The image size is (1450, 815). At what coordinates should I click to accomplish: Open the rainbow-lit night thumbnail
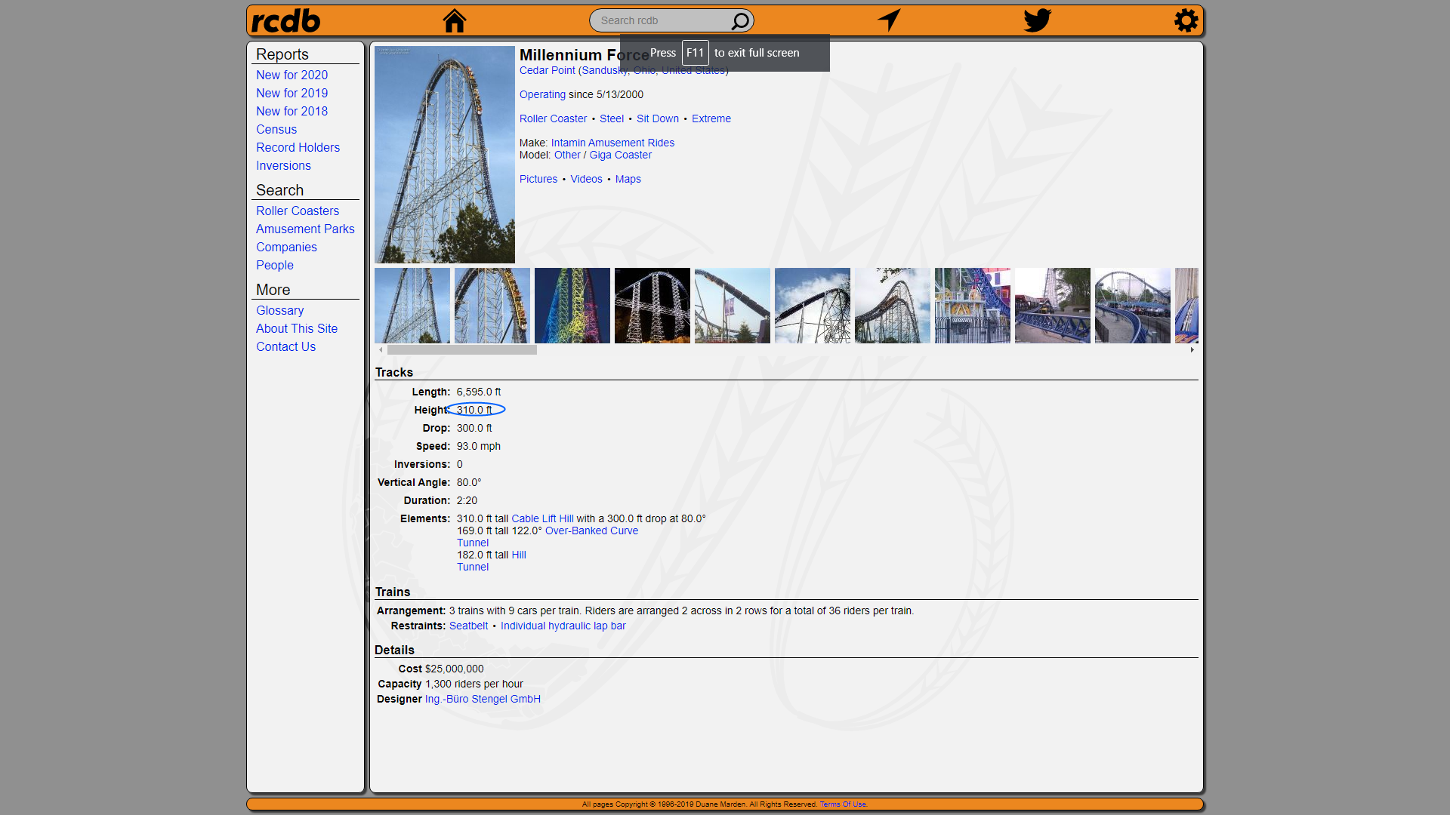[572, 306]
